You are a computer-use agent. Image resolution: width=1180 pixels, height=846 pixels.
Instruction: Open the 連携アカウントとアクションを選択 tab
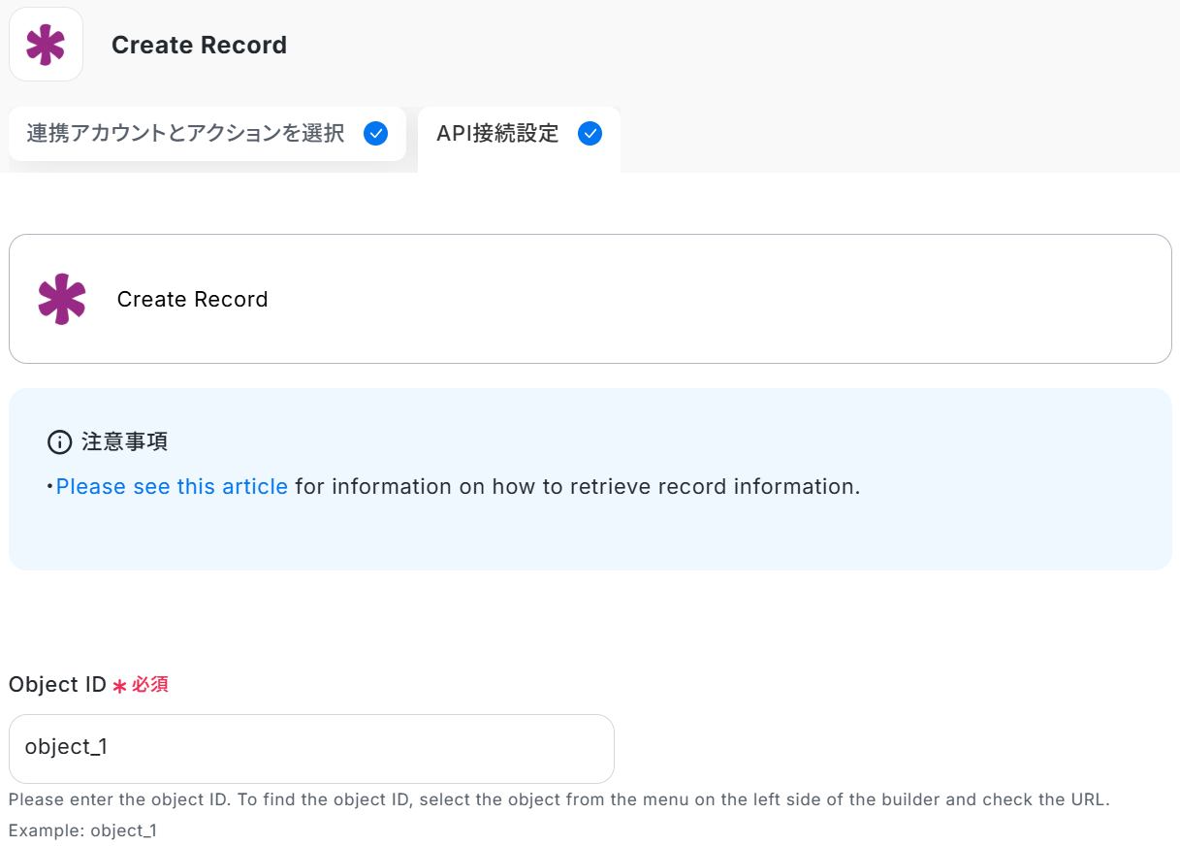185,134
